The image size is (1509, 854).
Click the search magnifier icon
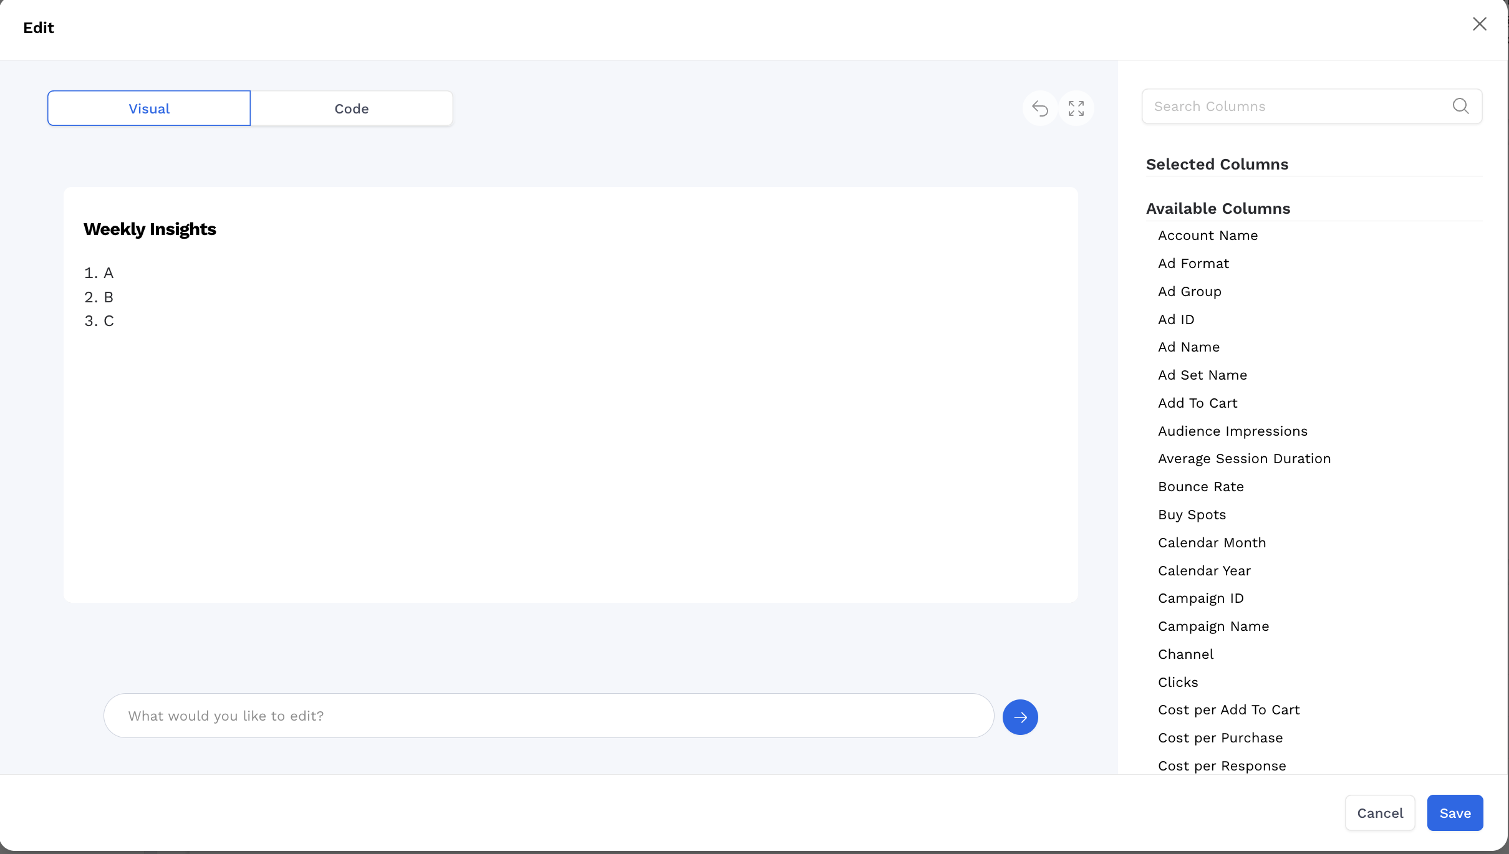point(1460,106)
